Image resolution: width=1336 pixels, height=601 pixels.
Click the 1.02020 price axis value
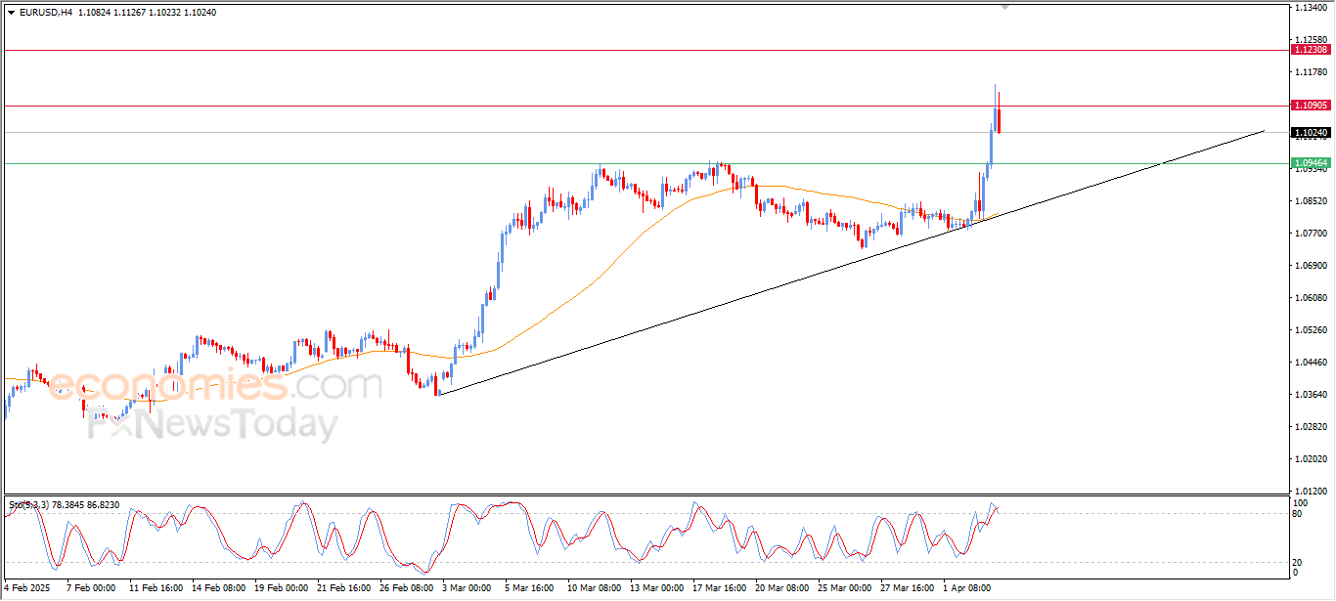[1310, 459]
